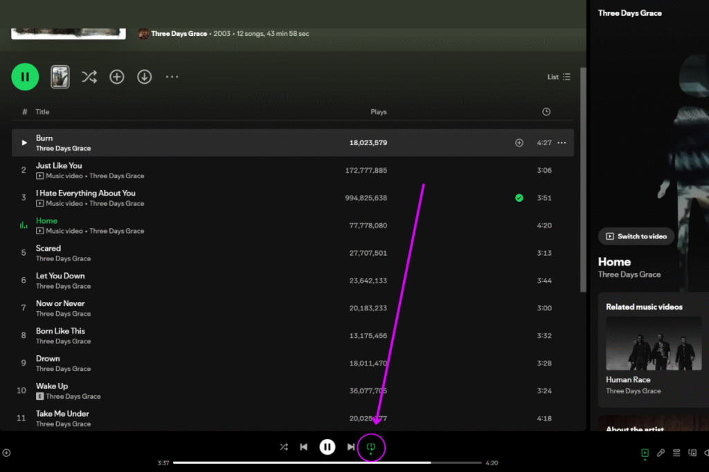The height and width of the screenshot is (472, 709).
Task: Open the playback queue
Action: (x=676, y=453)
